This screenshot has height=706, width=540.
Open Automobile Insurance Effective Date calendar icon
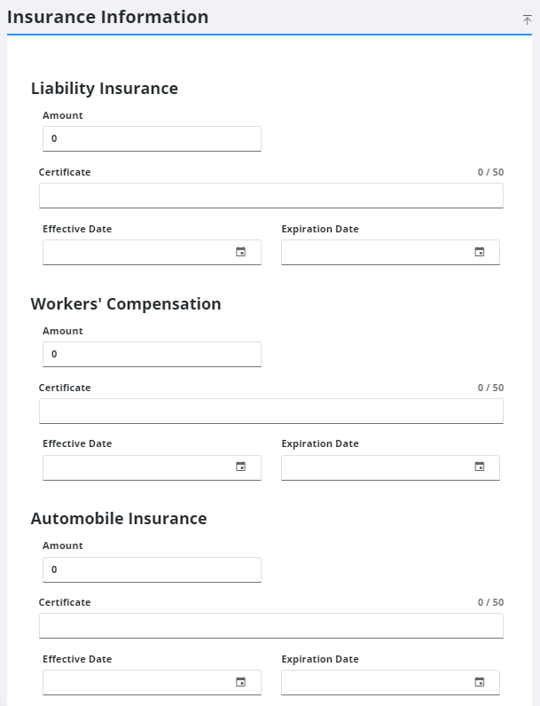pos(240,682)
